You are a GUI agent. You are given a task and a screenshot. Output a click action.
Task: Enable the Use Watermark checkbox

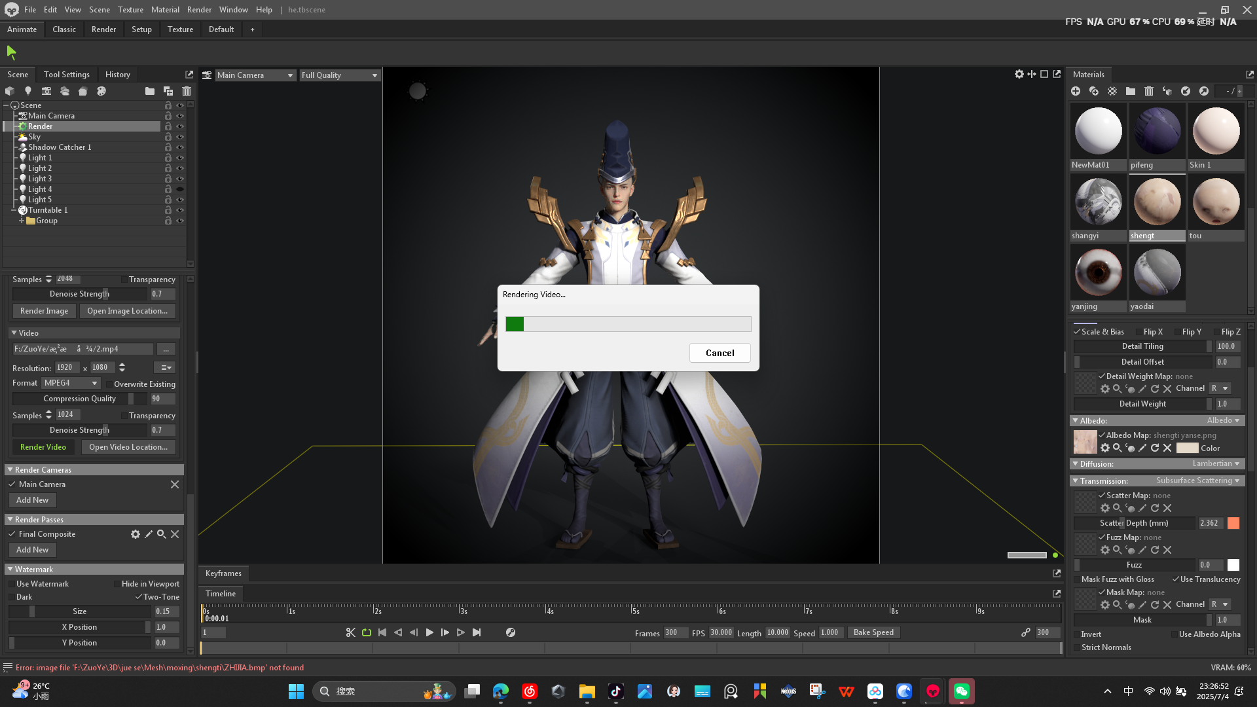click(x=12, y=584)
